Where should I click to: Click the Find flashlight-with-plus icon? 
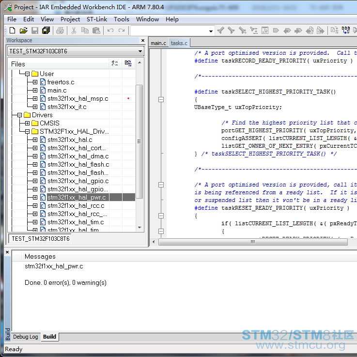[x=243, y=31]
